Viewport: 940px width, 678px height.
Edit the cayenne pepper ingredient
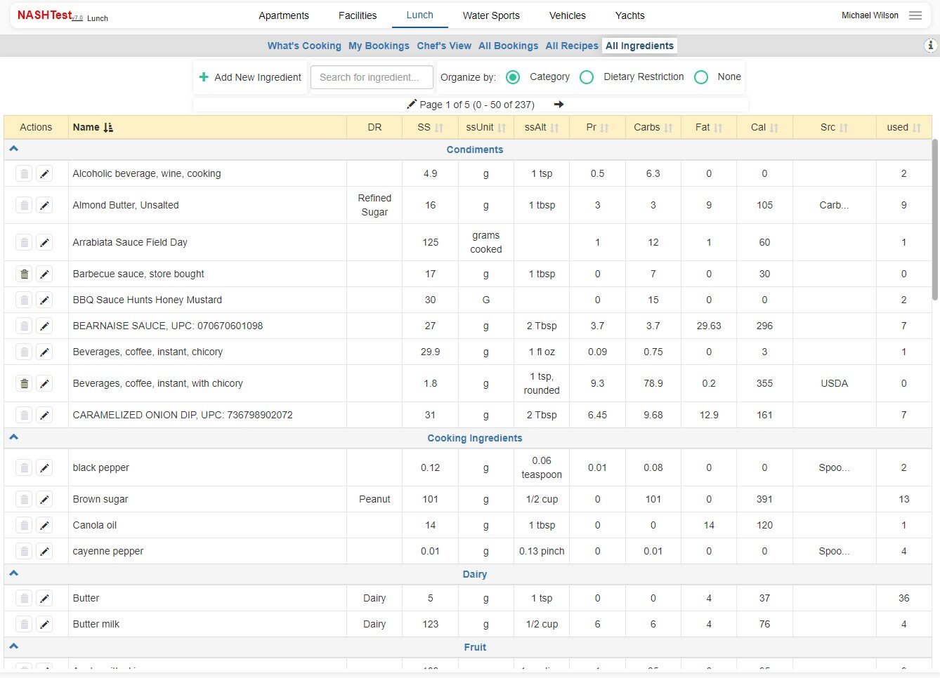pyautogui.click(x=44, y=551)
